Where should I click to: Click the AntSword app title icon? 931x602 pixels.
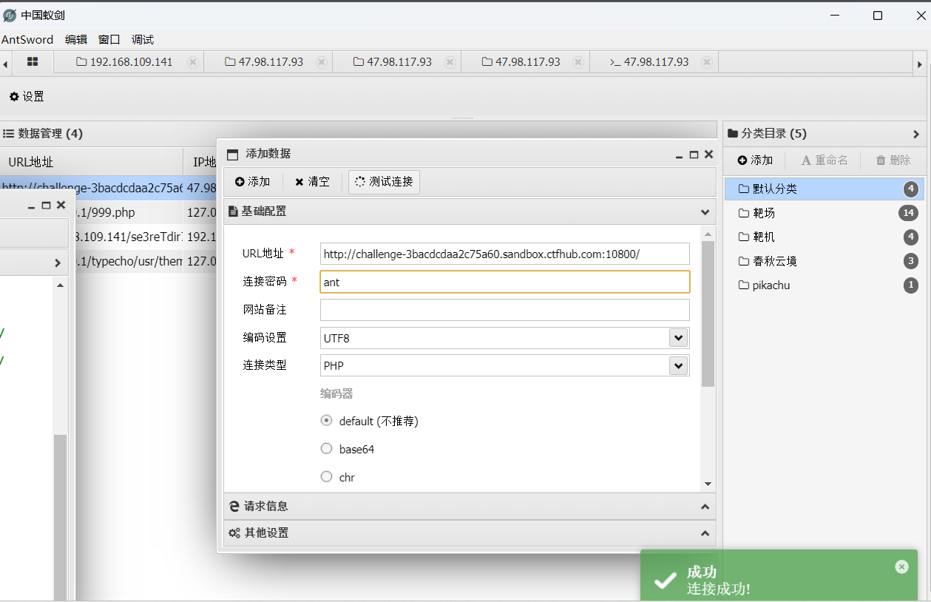[x=10, y=16]
